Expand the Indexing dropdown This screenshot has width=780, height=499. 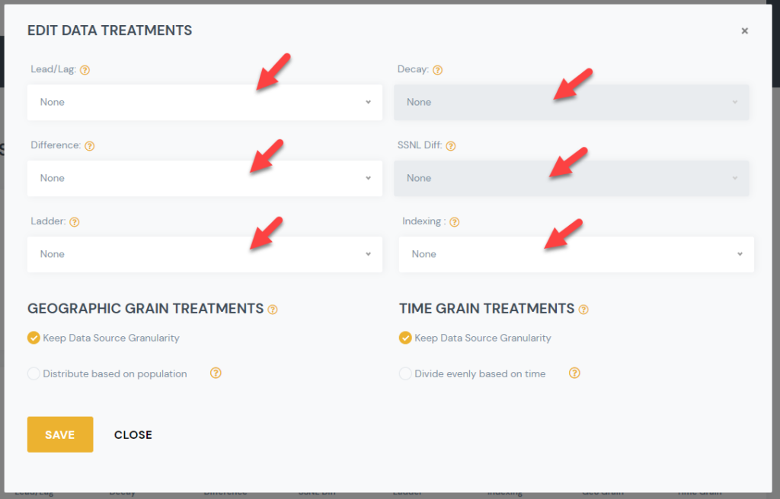tap(576, 254)
